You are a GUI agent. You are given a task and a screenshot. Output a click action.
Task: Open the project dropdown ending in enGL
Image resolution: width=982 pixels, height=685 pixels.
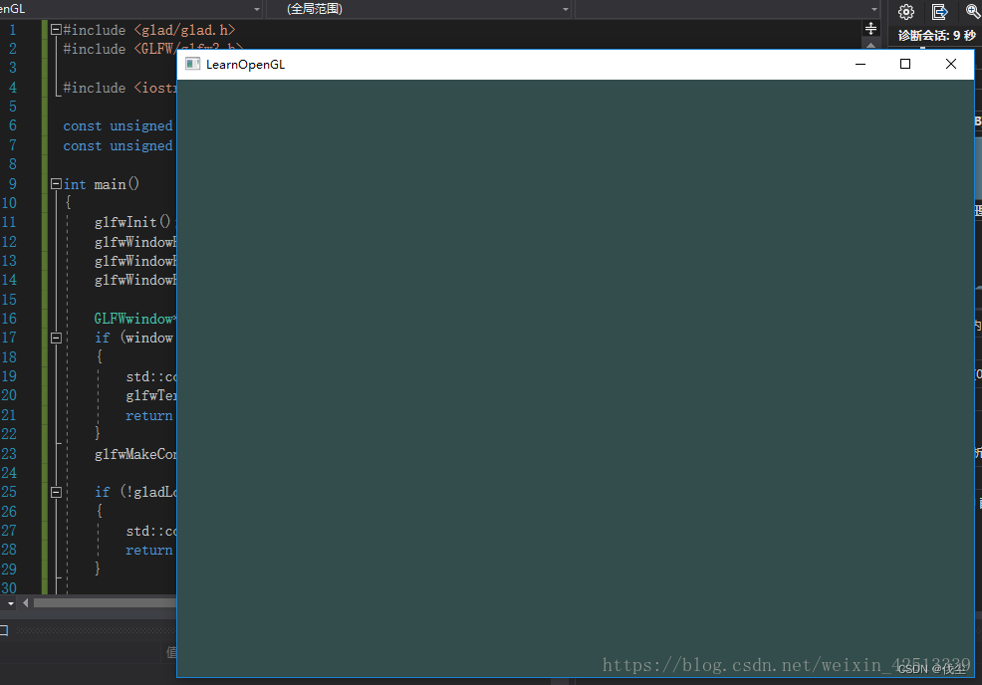pos(130,9)
